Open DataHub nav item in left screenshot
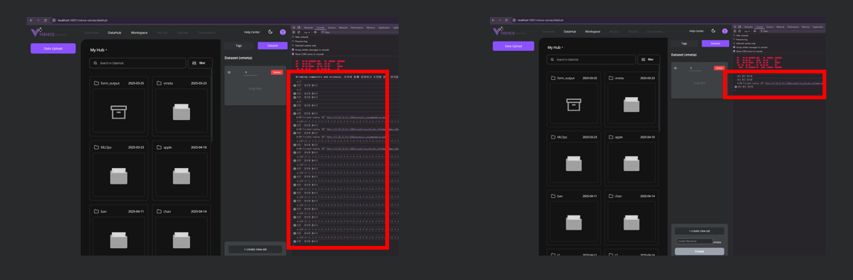Screen dimensions: 853x280 (x=114, y=33)
